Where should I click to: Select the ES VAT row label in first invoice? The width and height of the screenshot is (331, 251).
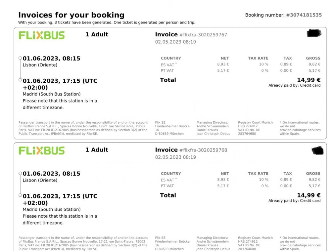167,64
